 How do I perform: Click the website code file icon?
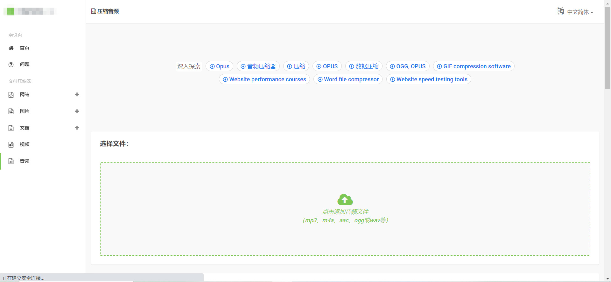coord(11,95)
